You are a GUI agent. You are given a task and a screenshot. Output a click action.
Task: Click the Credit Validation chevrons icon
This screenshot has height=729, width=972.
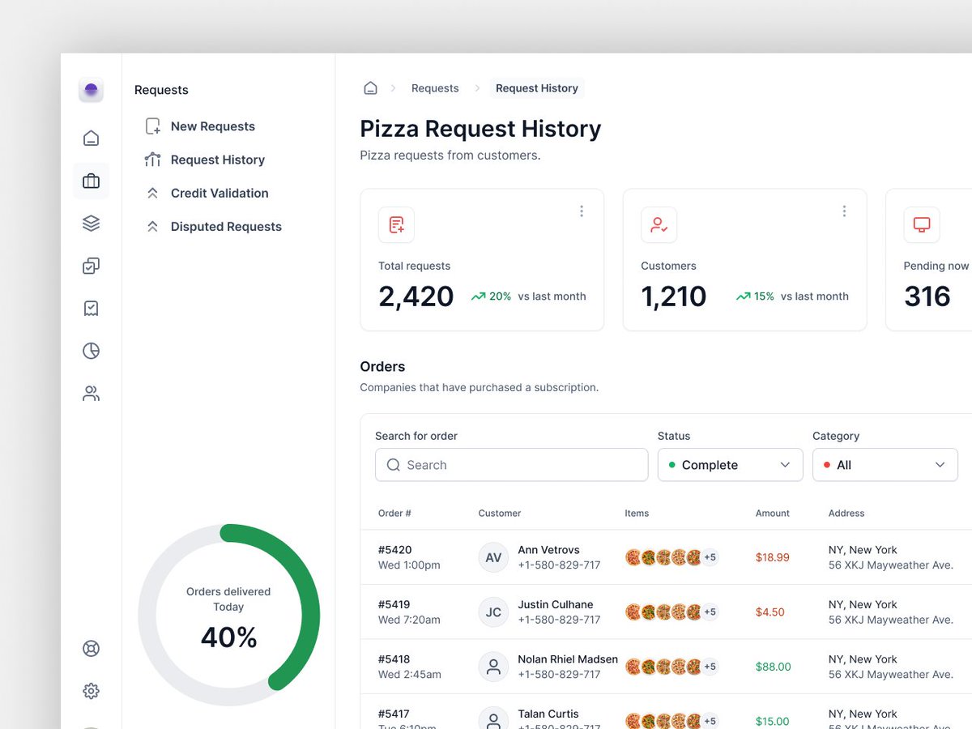[152, 194]
